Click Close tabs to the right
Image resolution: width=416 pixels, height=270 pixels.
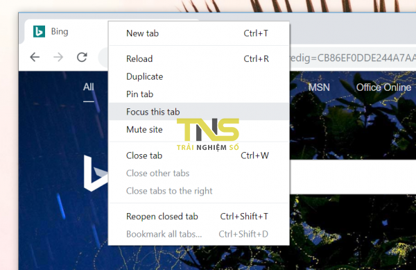tap(199, 191)
